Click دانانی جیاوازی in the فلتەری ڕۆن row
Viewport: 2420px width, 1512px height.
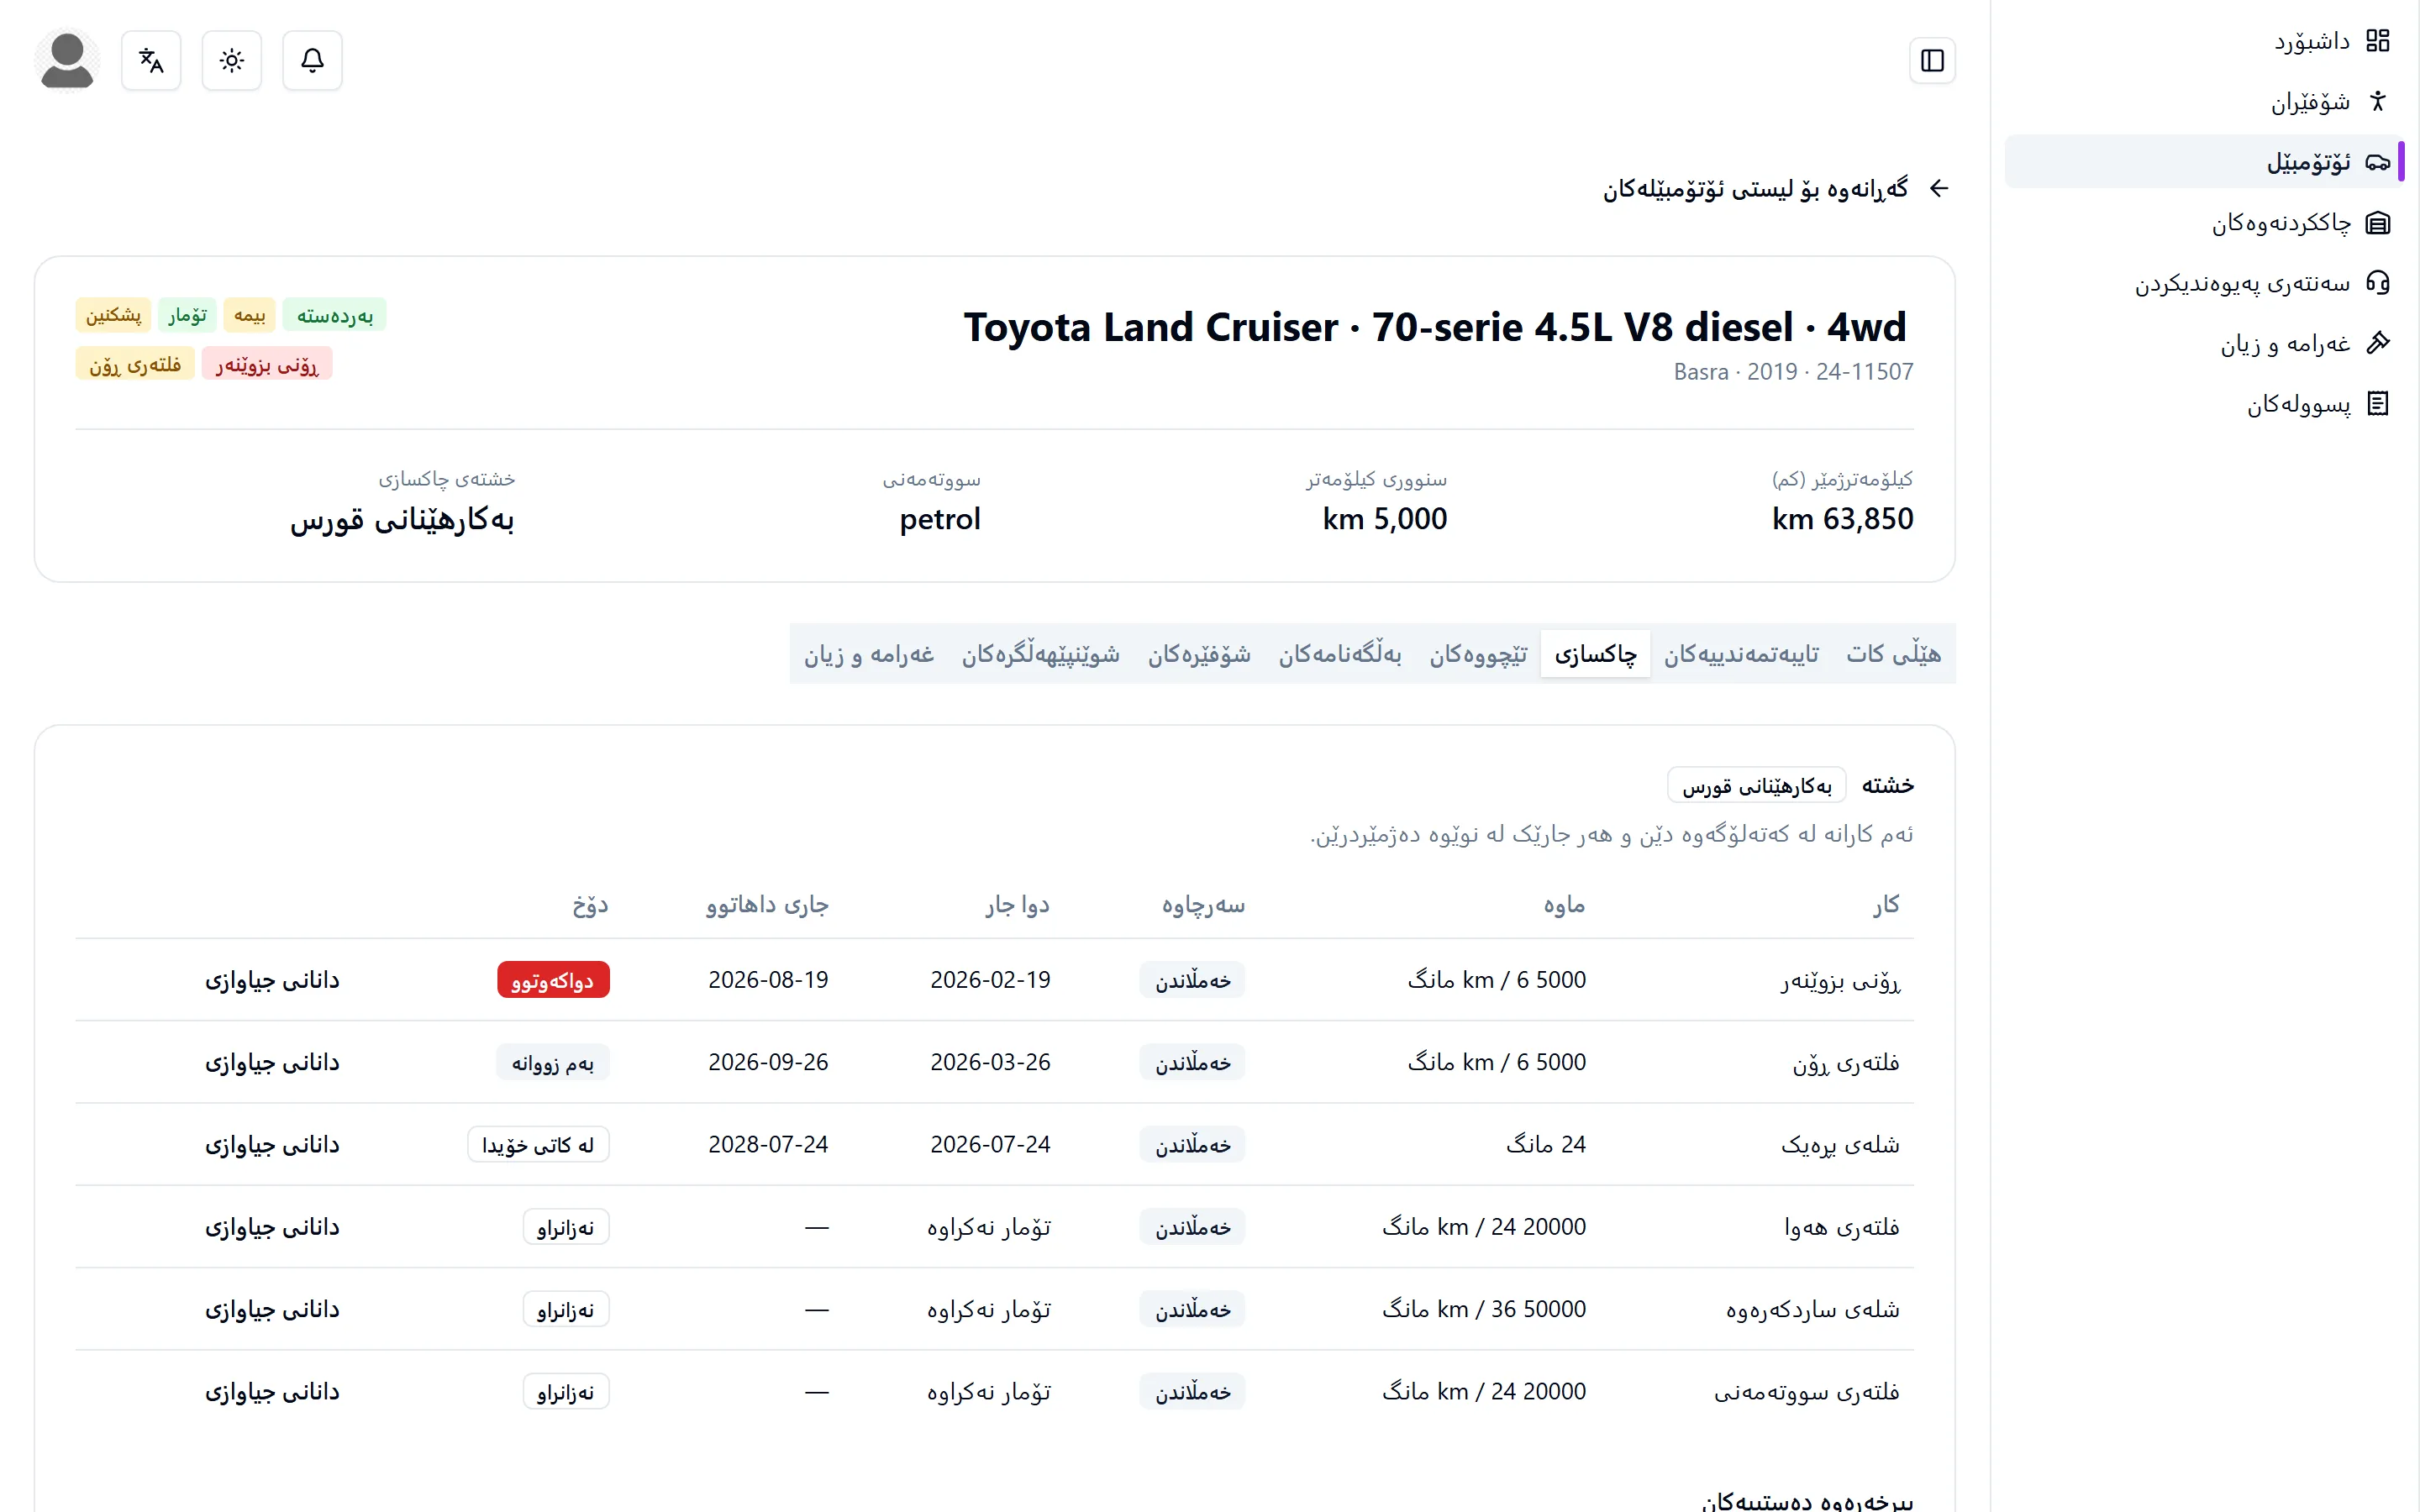[272, 1062]
